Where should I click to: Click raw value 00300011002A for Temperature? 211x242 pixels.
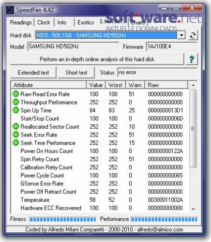[x=166, y=200]
